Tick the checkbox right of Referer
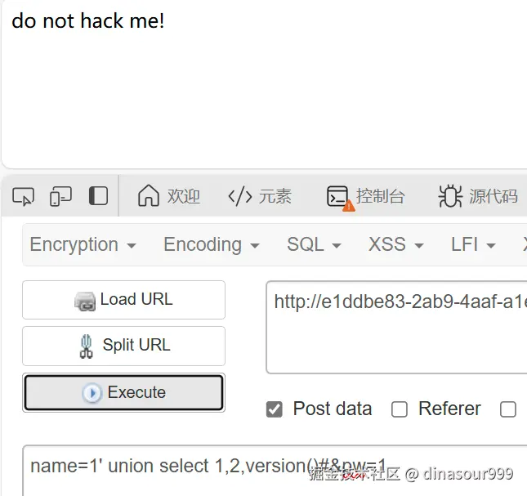527x496 pixels. tap(508, 409)
